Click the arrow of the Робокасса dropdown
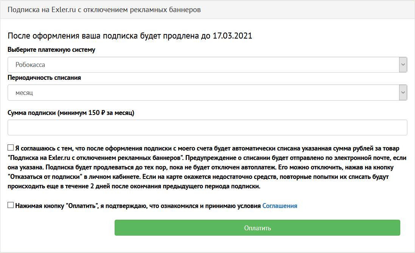Screen dimensions: 415x253 pos(403,65)
